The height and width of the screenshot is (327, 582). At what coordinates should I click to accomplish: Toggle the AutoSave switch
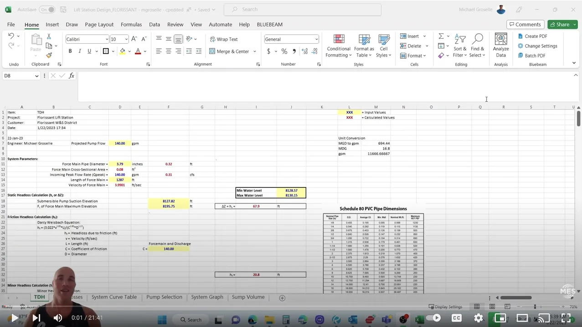point(47,10)
